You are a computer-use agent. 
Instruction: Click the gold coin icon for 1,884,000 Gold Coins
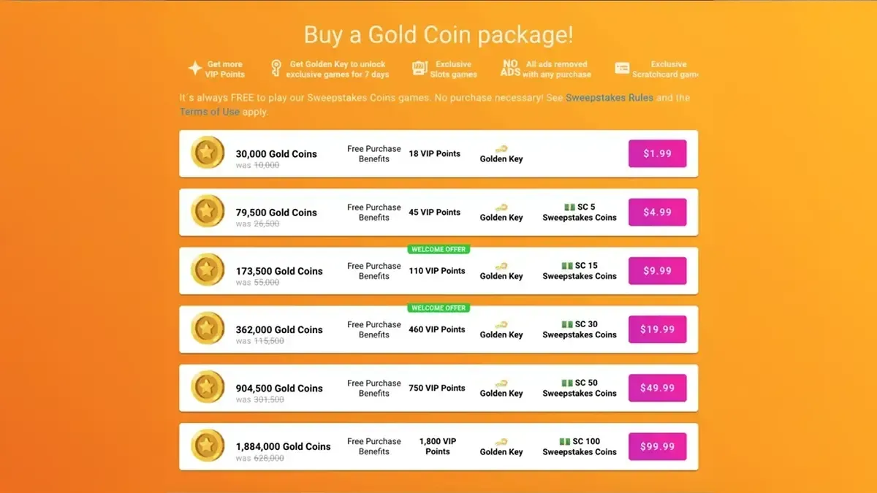coord(208,446)
